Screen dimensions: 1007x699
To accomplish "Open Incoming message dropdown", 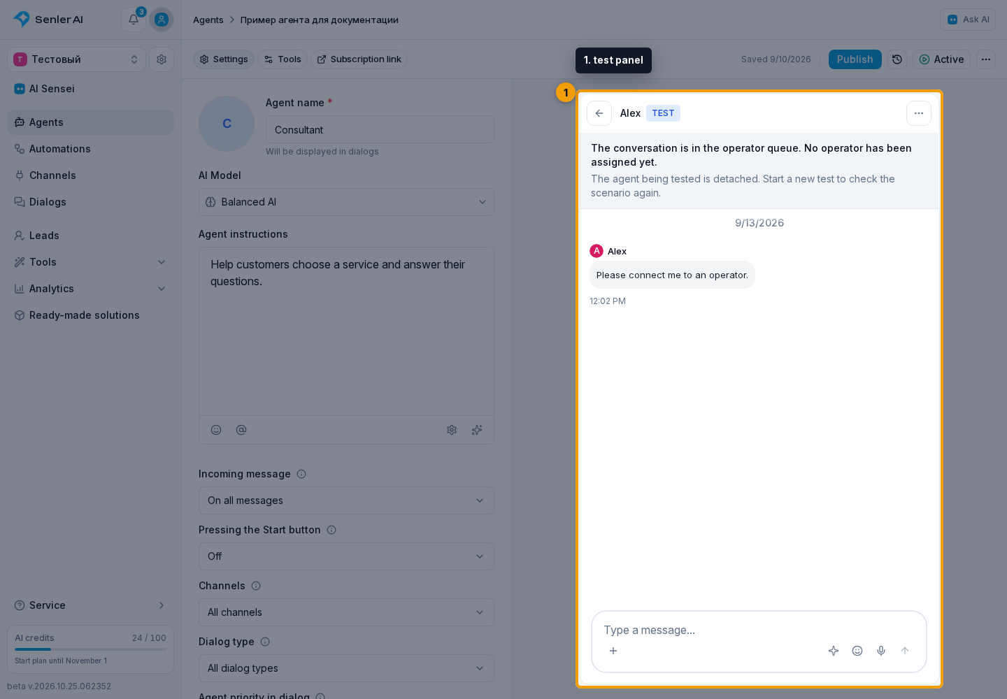I will click(x=346, y=500).
